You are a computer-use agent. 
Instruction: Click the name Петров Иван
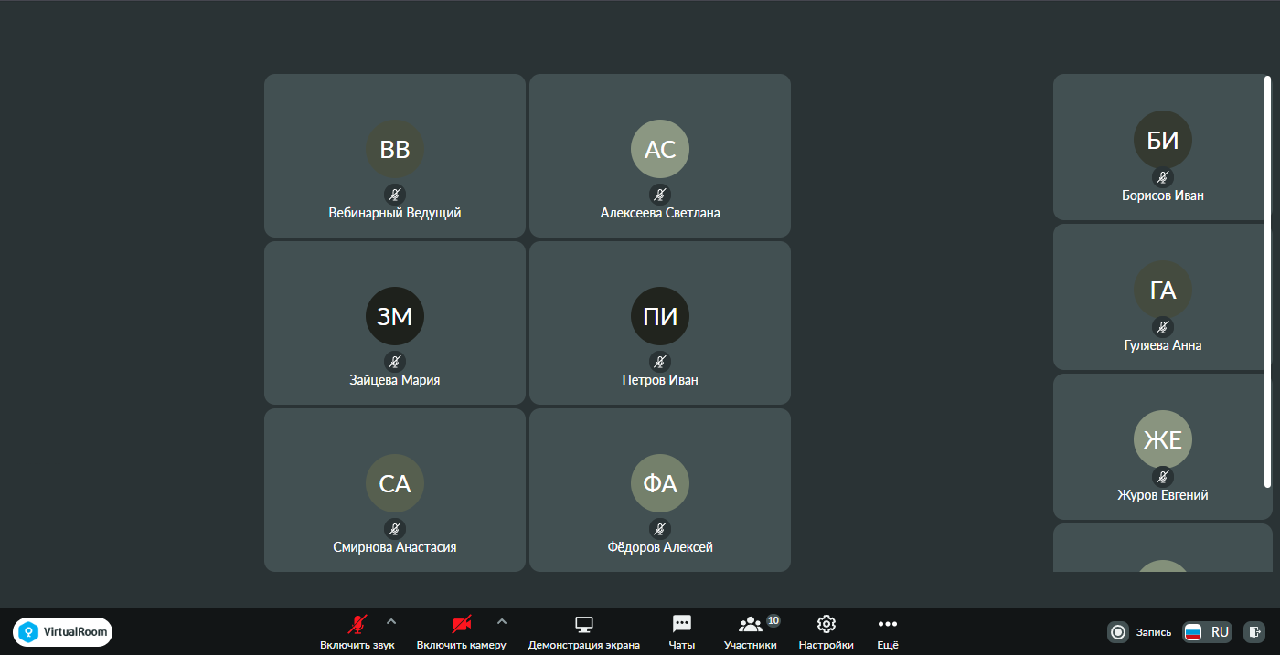pyautogui.click(x=660, y=380)
